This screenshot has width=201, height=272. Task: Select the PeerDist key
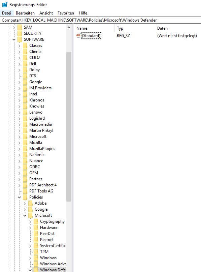pyautogui.click(x=47, y=234)
